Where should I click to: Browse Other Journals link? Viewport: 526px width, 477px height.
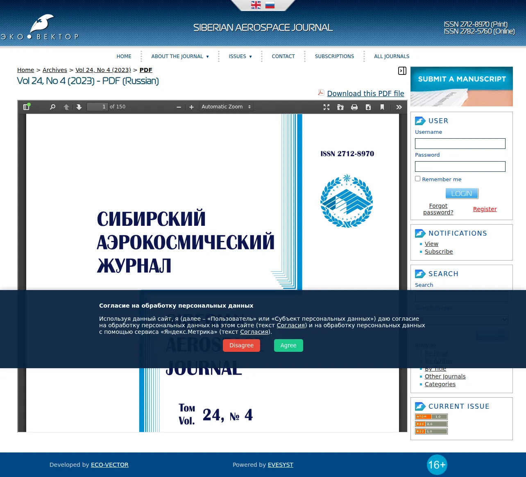(x=445, y=376)
